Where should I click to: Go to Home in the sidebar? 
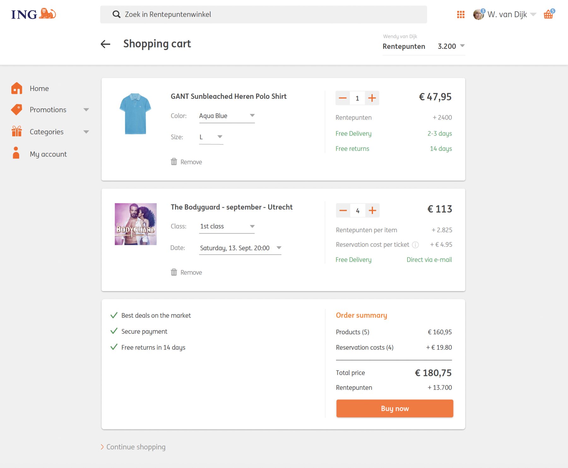[x=39, y=89]
